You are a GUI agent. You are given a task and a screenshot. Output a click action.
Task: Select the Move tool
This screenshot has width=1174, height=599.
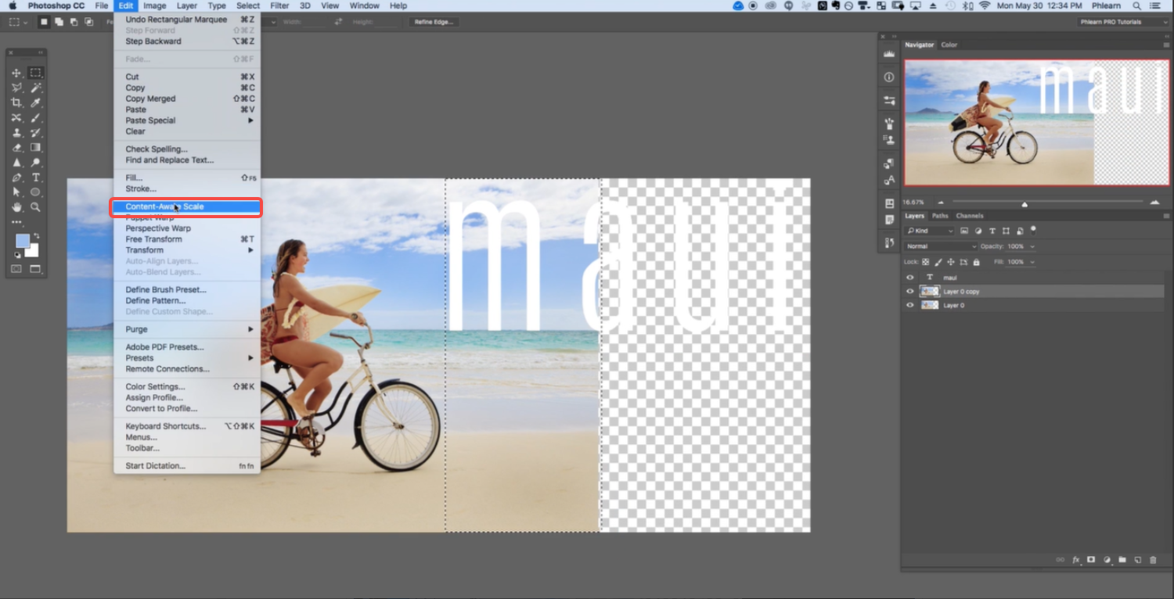coord(16,73)
